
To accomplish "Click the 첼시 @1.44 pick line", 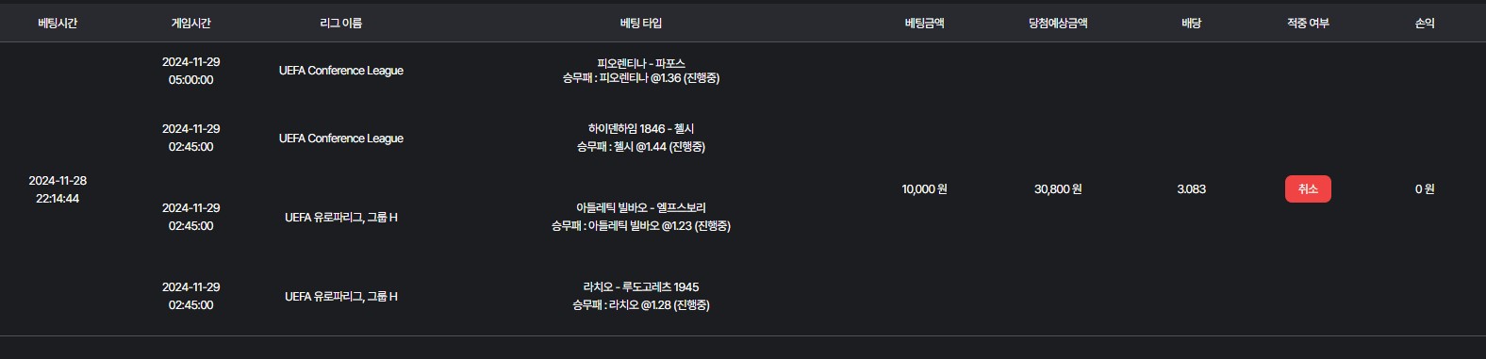I will tap(641, 147).
